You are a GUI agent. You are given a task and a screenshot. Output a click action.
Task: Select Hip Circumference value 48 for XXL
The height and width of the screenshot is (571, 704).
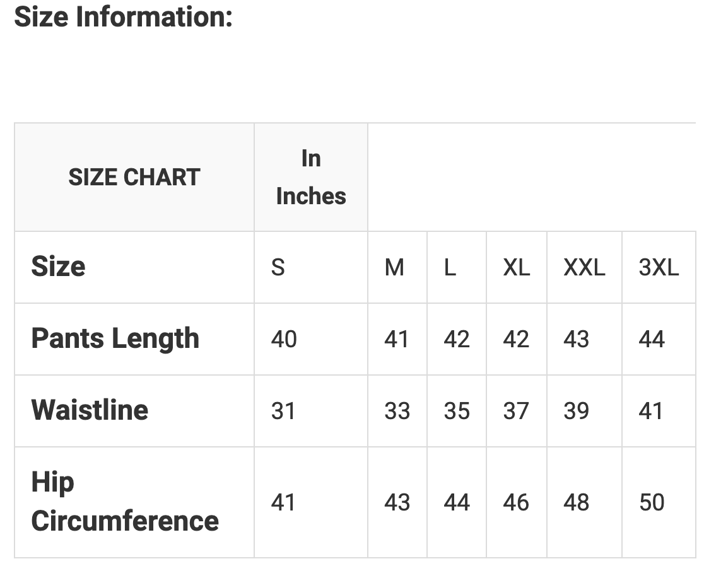[577, 503]
